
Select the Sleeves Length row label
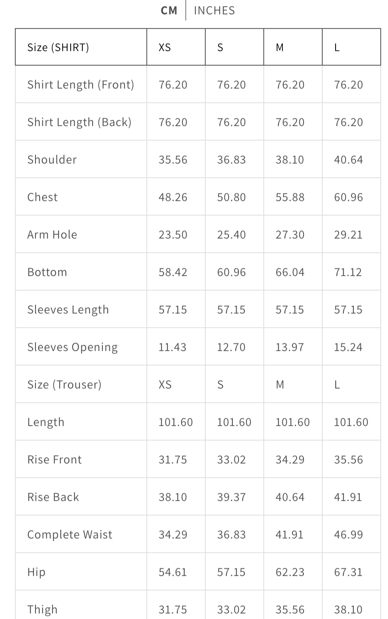[x=68, y=309]
